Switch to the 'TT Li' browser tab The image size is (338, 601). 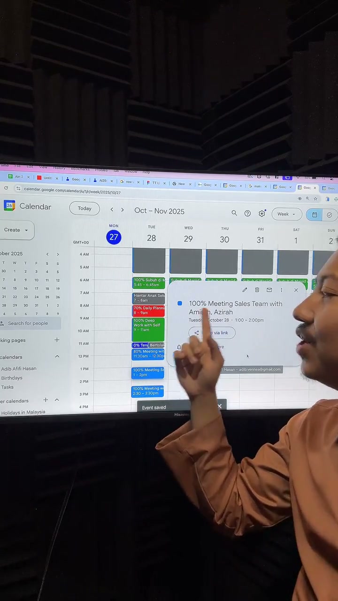coord(155,183)
